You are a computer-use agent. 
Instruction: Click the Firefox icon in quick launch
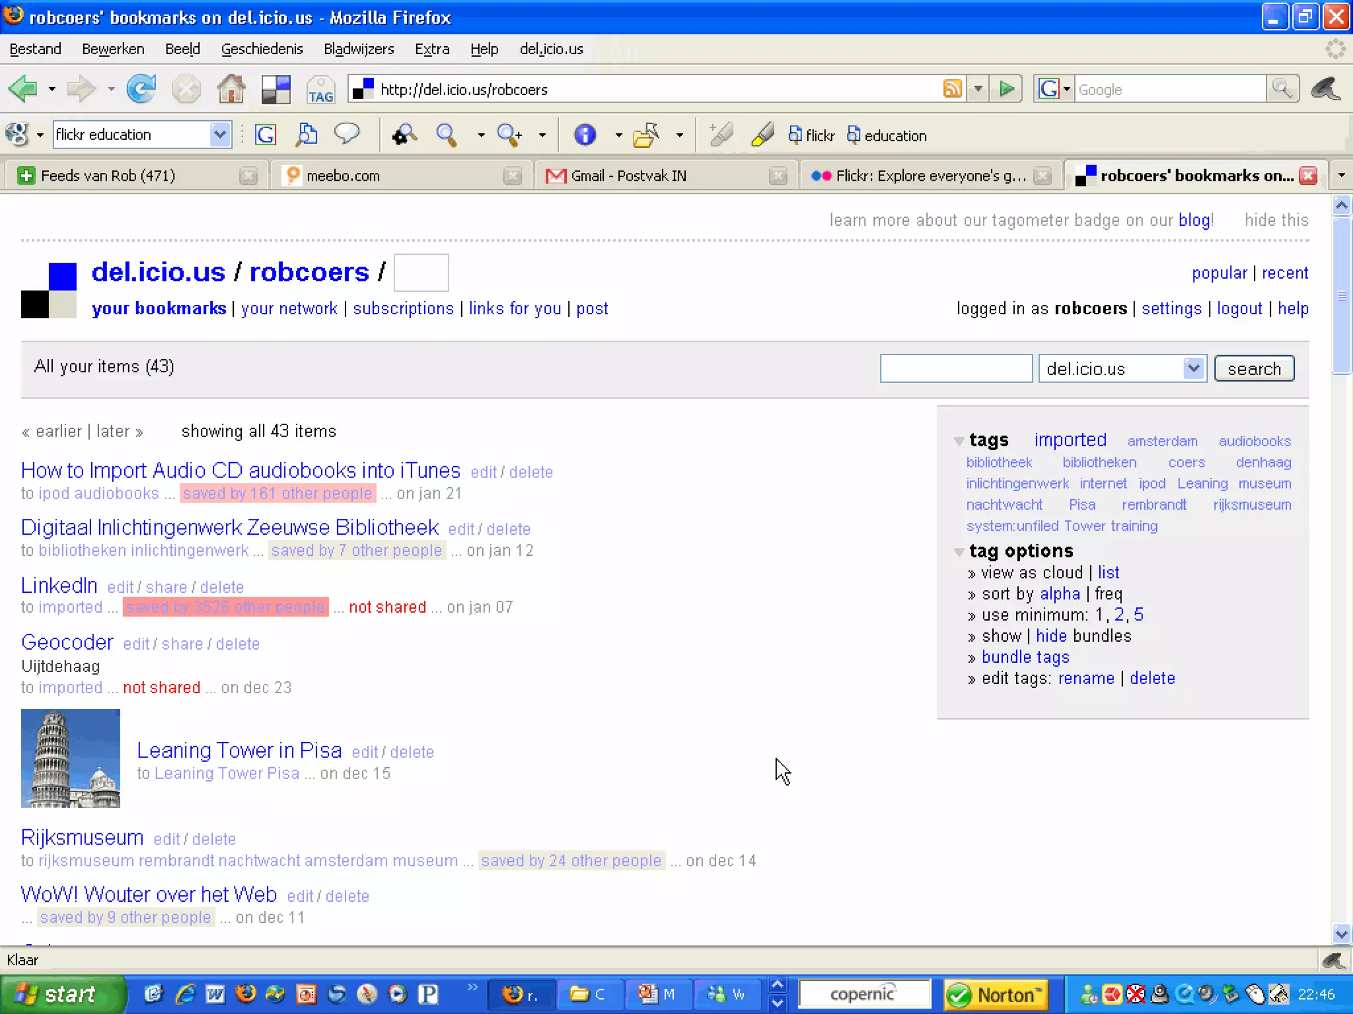(246, 994)
